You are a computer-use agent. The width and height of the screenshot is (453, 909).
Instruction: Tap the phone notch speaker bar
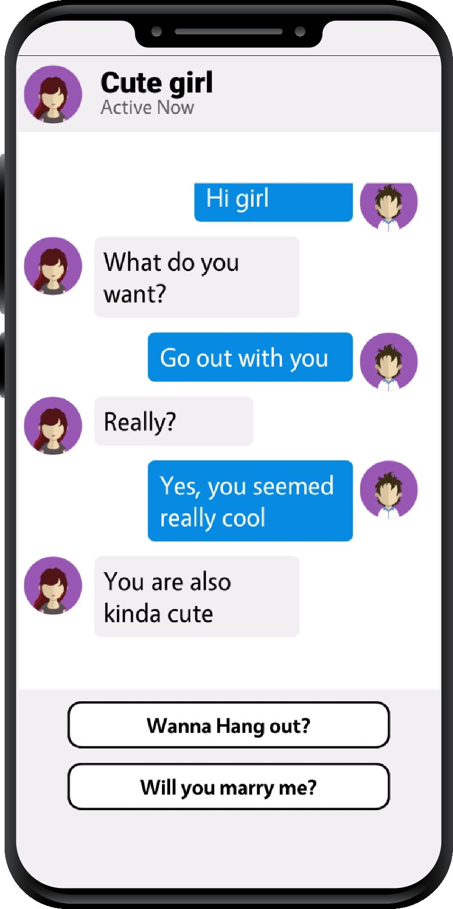coord(229,32)
